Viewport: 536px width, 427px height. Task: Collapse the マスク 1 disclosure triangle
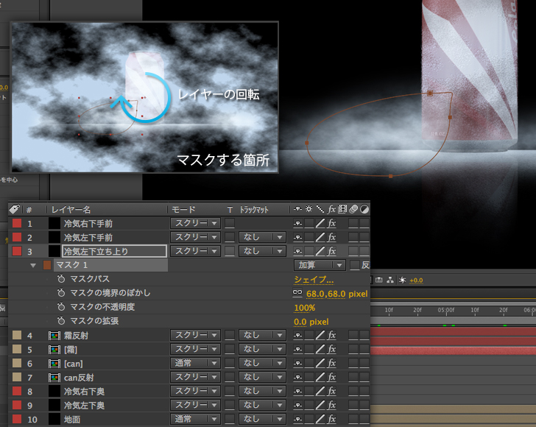point(33,265)
